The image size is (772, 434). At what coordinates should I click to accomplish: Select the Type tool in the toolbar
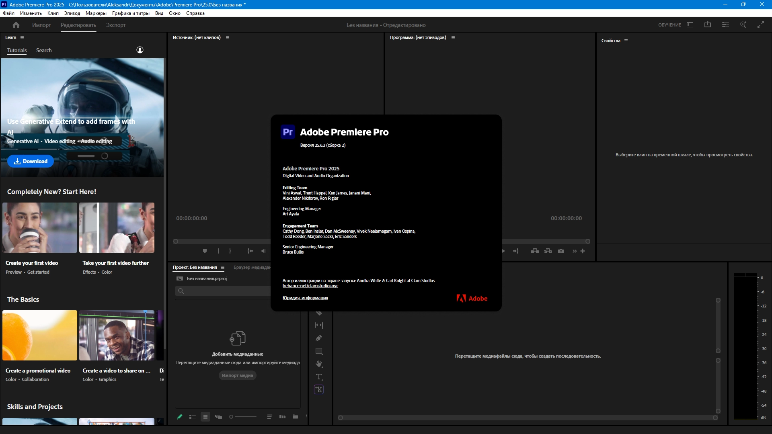(319, 377)
